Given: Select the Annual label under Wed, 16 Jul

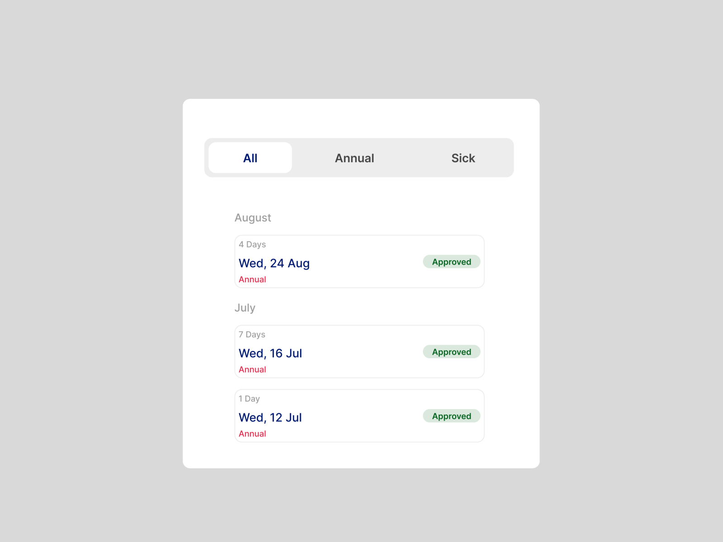Looking at the screenshot, I should click(x=252, y=369).
